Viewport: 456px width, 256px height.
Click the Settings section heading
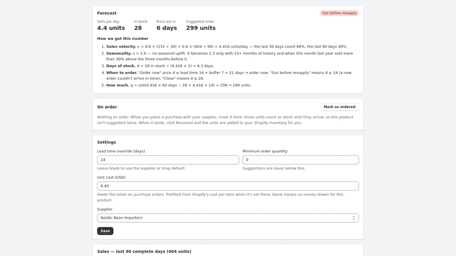107,142
